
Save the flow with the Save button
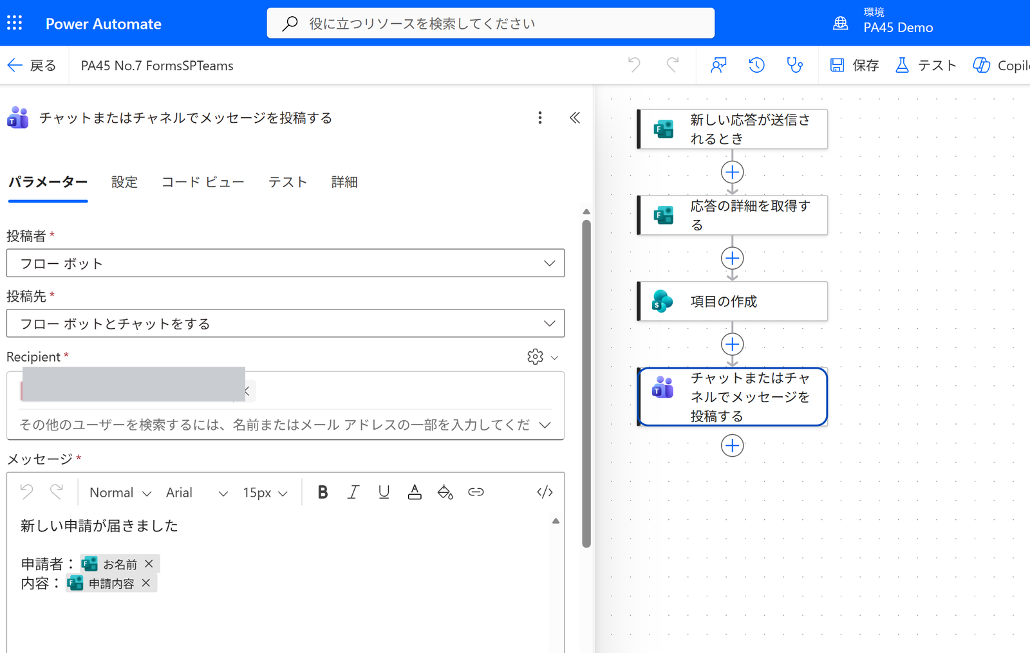tap(854, 65)
